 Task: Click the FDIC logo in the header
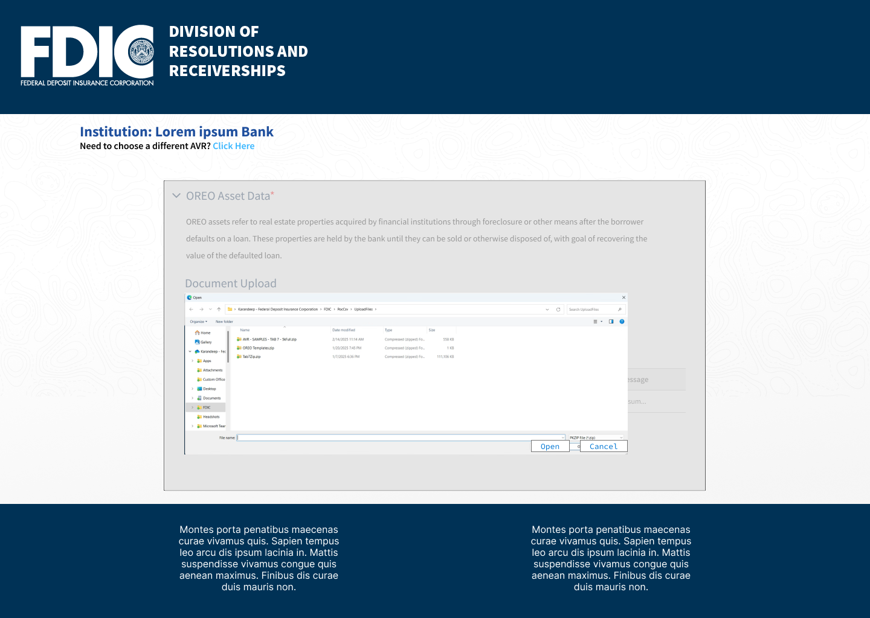pyautogui.click(x=87, y=56)
